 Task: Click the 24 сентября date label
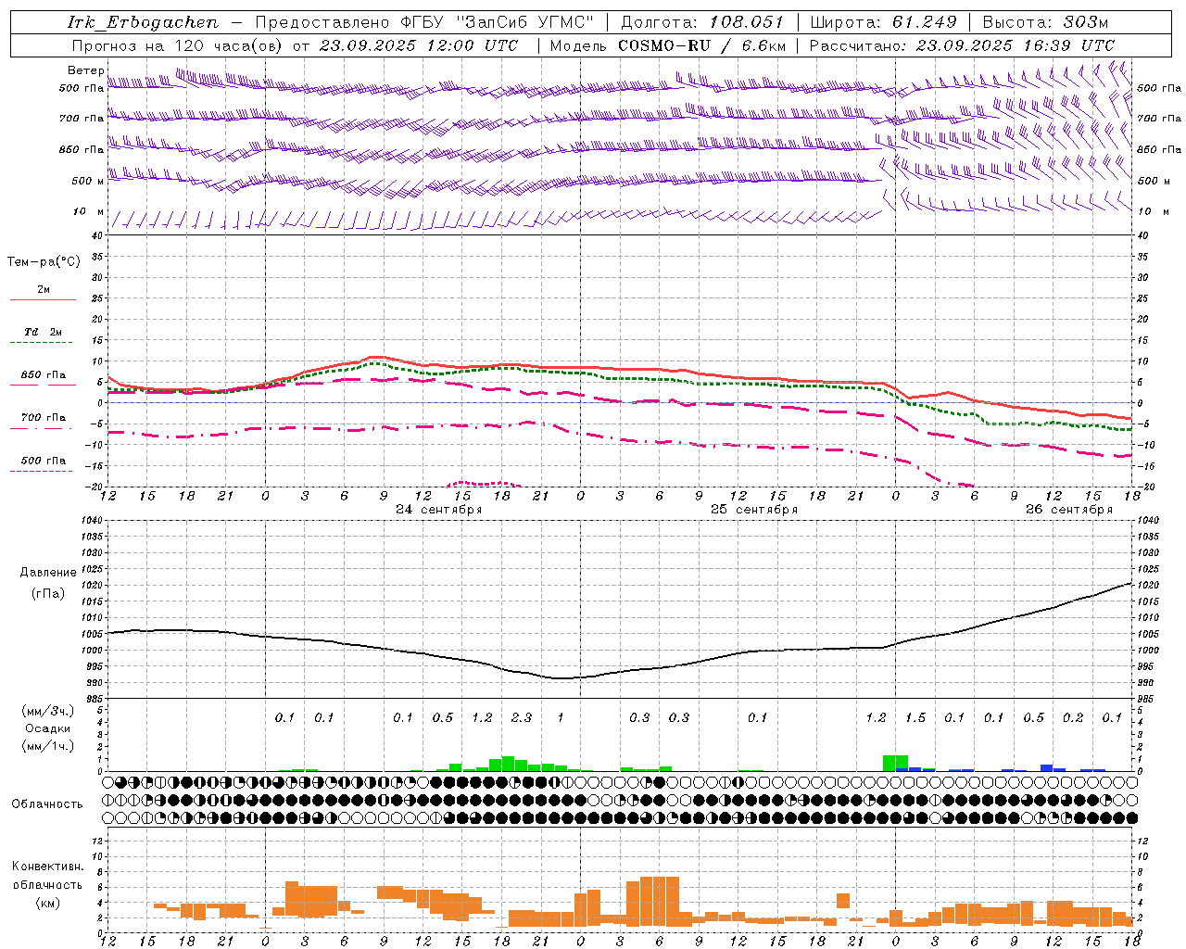click(x=438, y=510)
